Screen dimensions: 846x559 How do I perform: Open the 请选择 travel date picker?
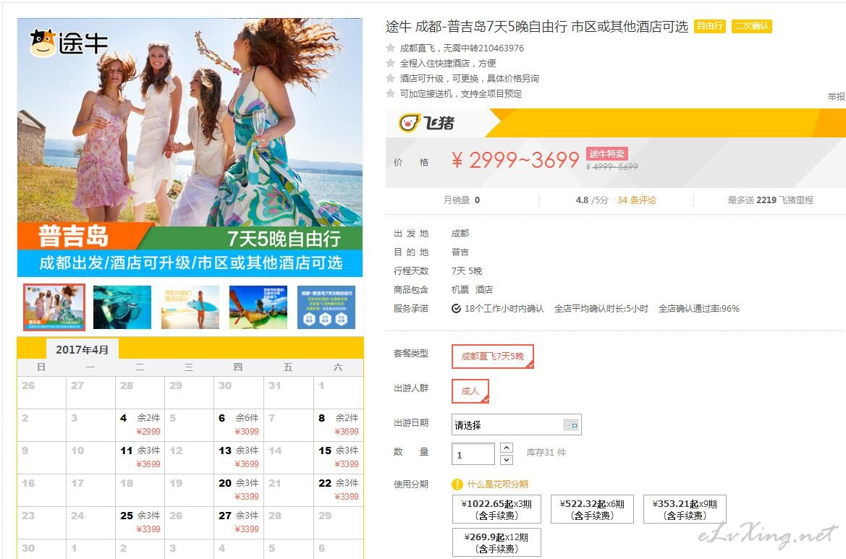[x=516, y=424]
